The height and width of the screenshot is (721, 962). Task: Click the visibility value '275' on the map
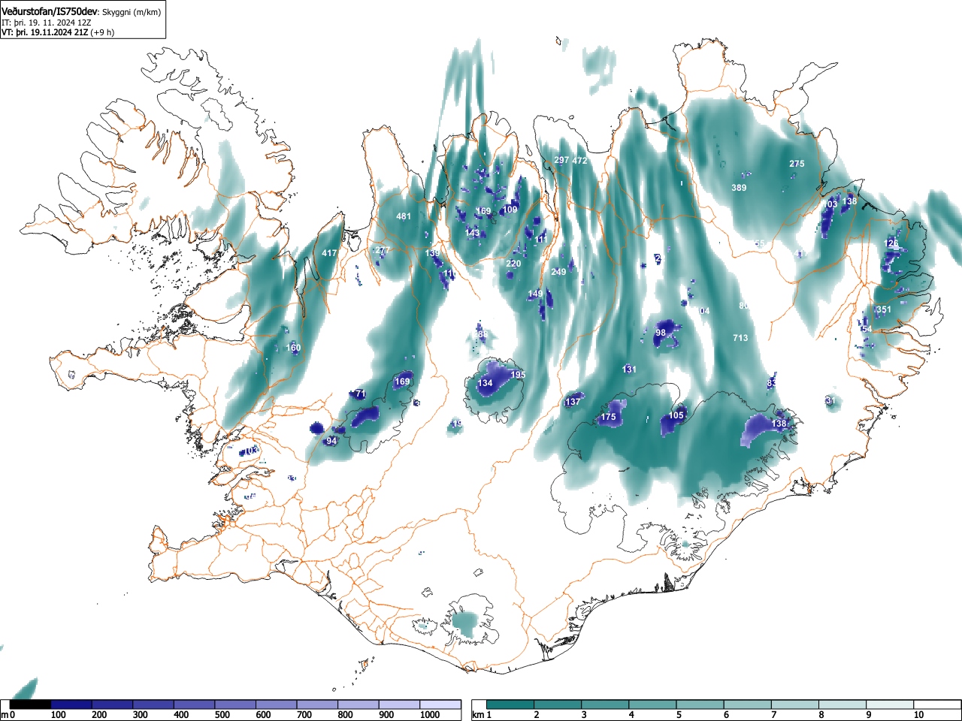[x=797, y=164]
